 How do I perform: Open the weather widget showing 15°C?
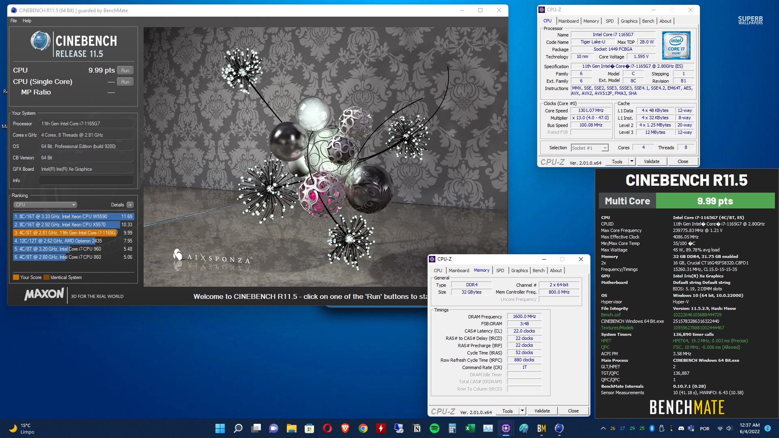pyautogui.click(x=22, y=428)
